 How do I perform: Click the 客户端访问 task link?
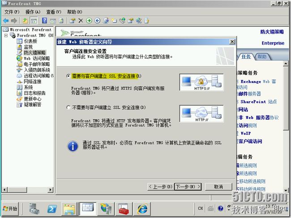tap(249, 141)
